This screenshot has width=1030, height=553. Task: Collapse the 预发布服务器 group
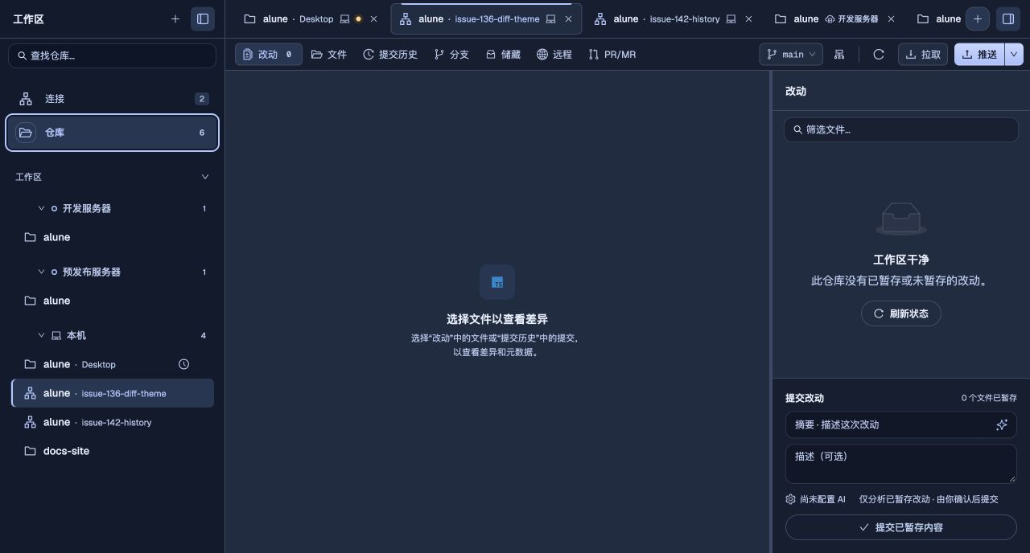tap(41, 272)
